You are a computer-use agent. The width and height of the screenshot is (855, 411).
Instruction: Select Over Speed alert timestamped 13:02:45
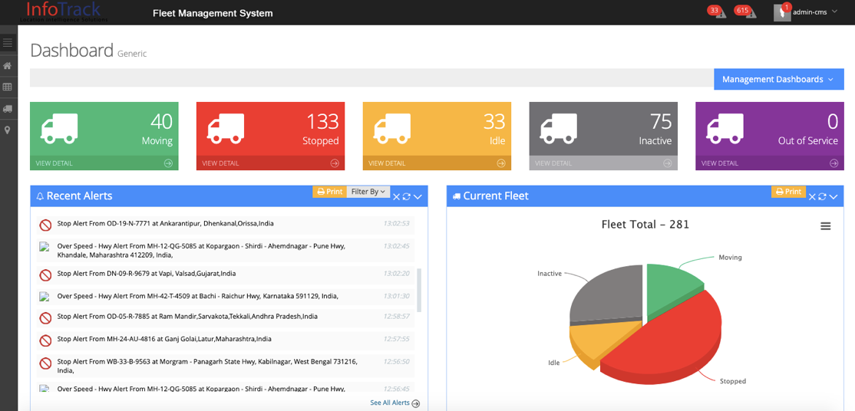coord(225,250)
